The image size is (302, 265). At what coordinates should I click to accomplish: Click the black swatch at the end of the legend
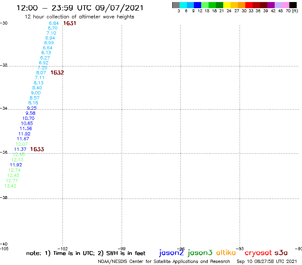pyautogui.click(x=293, y=5)
